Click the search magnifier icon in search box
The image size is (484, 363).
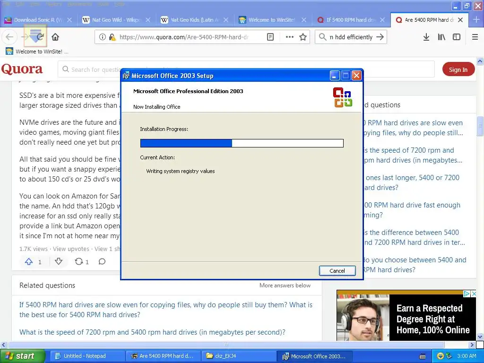coord(322,37)
